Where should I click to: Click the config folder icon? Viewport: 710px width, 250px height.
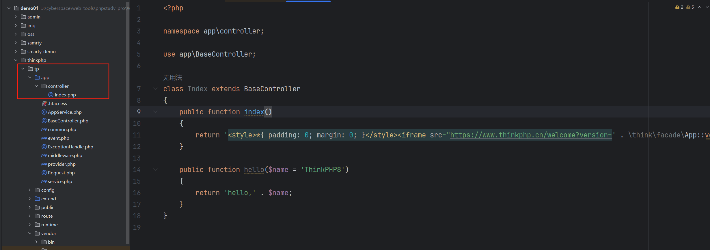[37, 190]
